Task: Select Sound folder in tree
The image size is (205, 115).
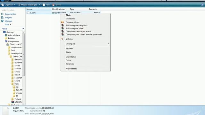Action: click(17, 81)
